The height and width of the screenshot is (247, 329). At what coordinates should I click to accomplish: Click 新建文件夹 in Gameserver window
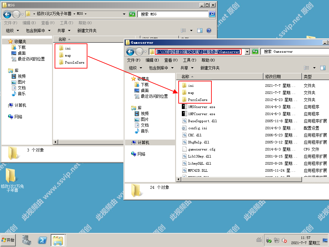coord(210,68)
